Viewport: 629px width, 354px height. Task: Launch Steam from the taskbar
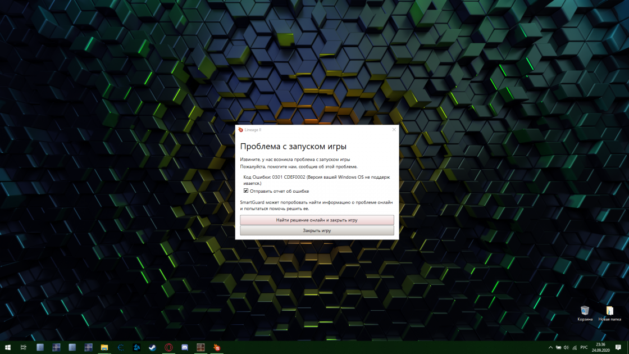click(x=152, y=347)
